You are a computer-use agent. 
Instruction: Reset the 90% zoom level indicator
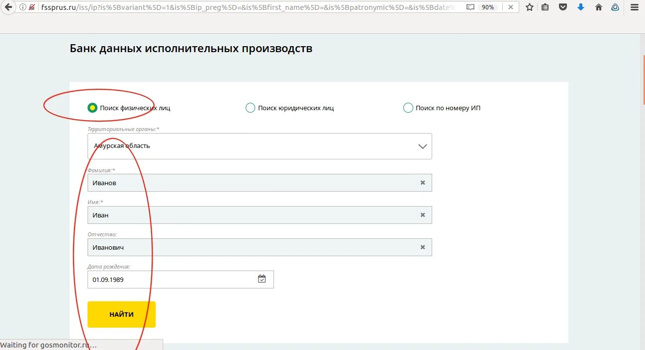(487, 7)
